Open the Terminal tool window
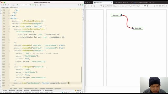 tap(19, 90)
